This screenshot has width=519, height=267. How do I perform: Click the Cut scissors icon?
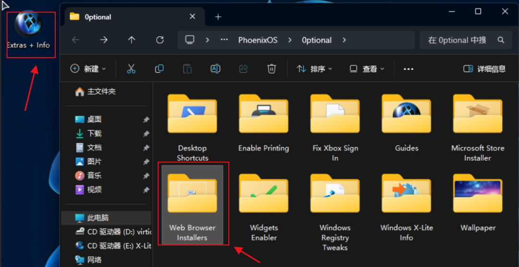(x=131, y=69)
